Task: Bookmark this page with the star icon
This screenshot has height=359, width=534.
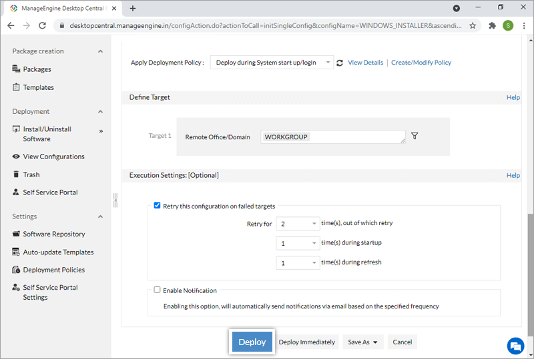Action: pyautogui.click(x=473, y=25)
